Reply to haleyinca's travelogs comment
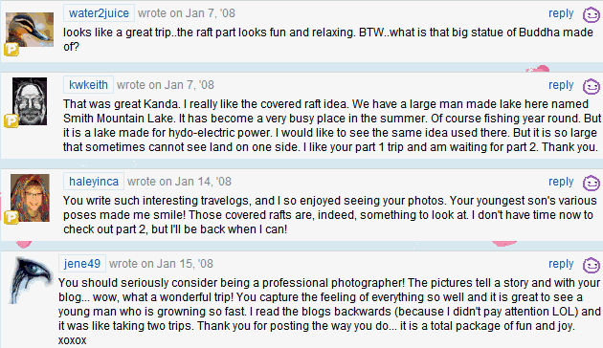This screenshot has height=348, width=603. (x=561, y=182)
